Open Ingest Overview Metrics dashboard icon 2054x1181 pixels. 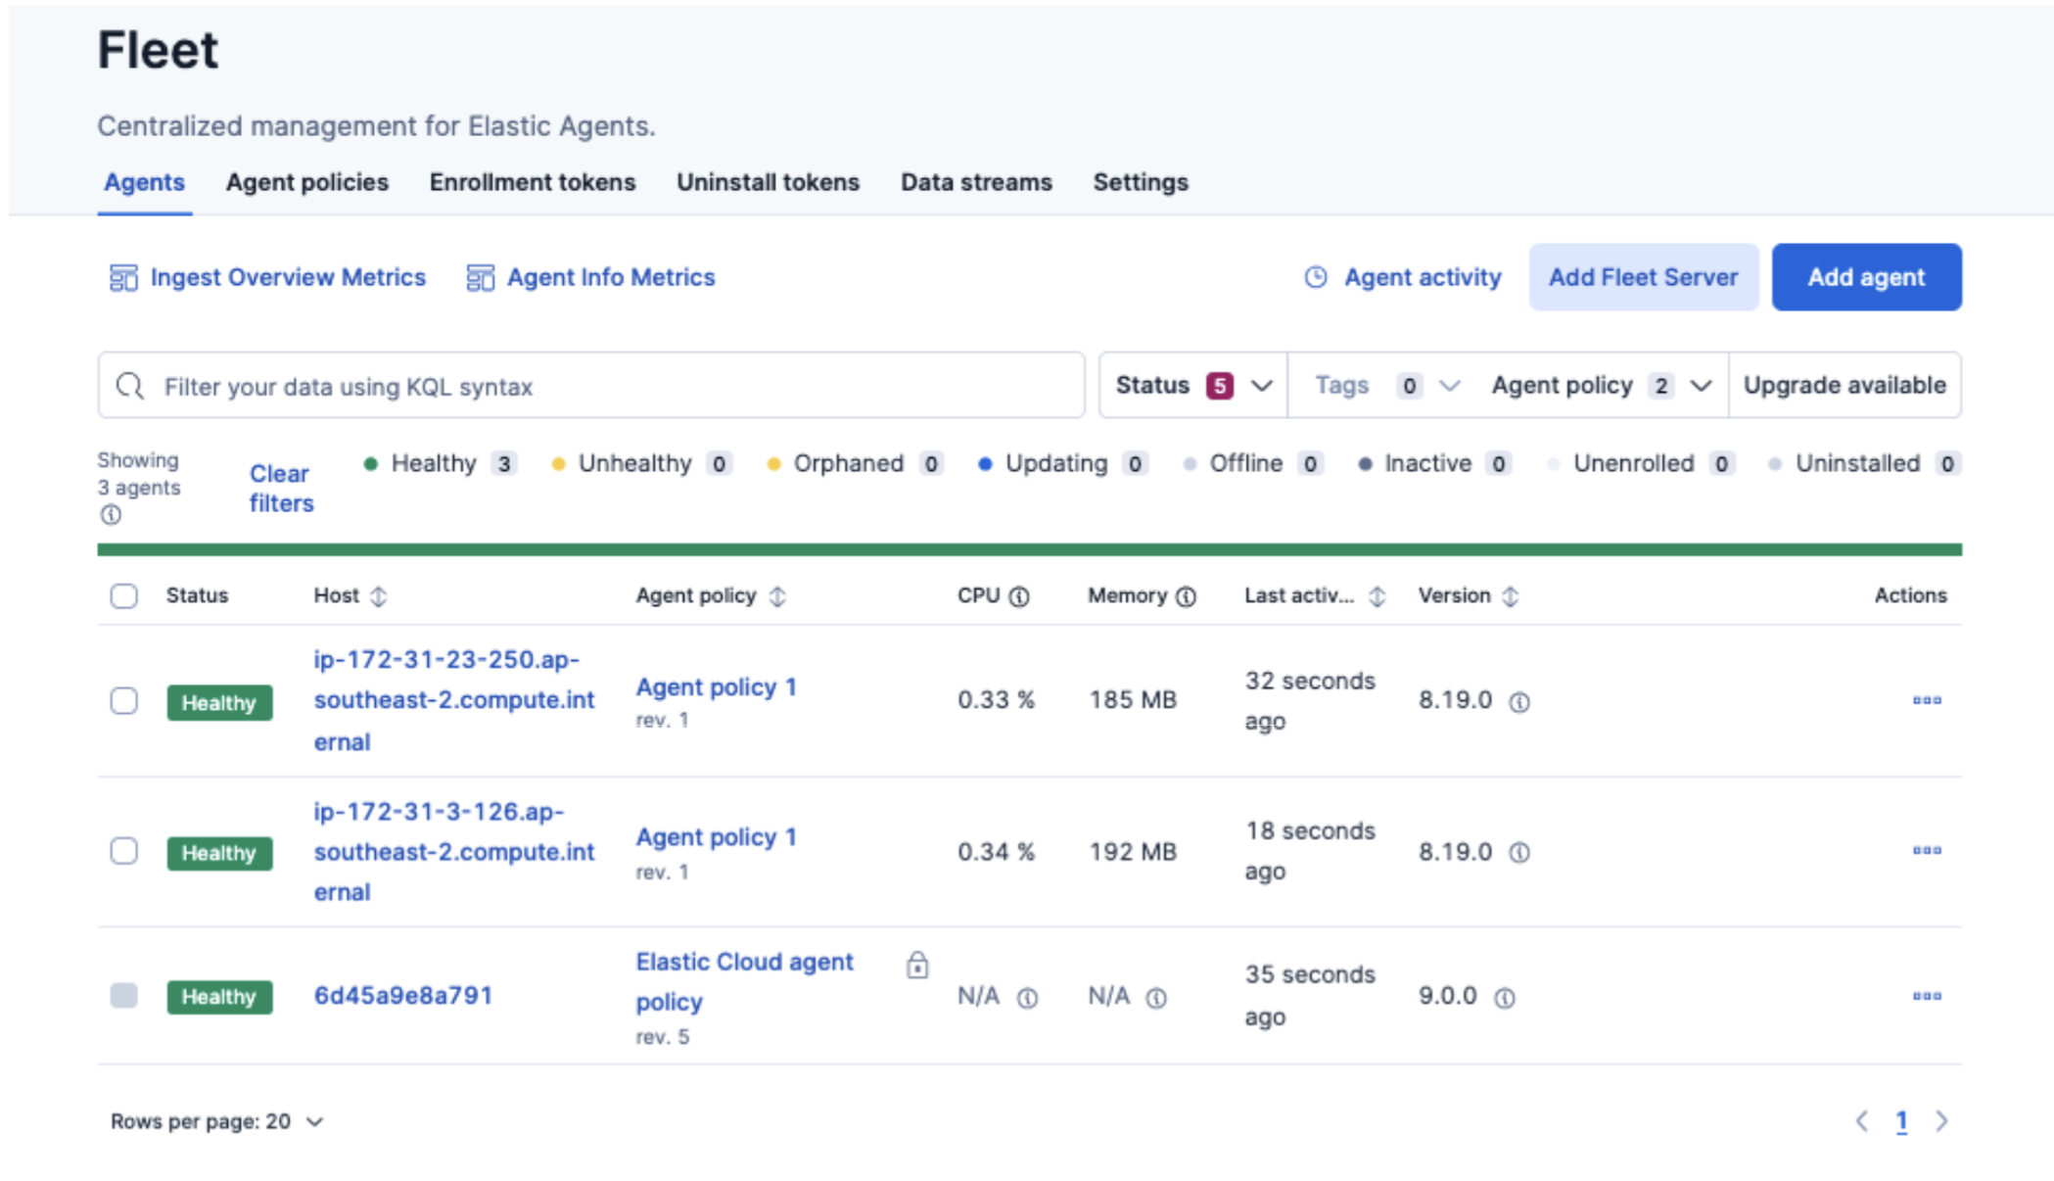point(123,278)
